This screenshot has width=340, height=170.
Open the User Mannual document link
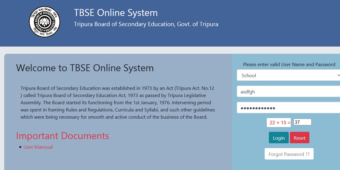[x=38, y=147]
